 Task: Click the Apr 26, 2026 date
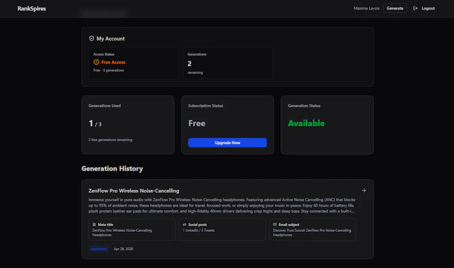[x=123, y=249]
